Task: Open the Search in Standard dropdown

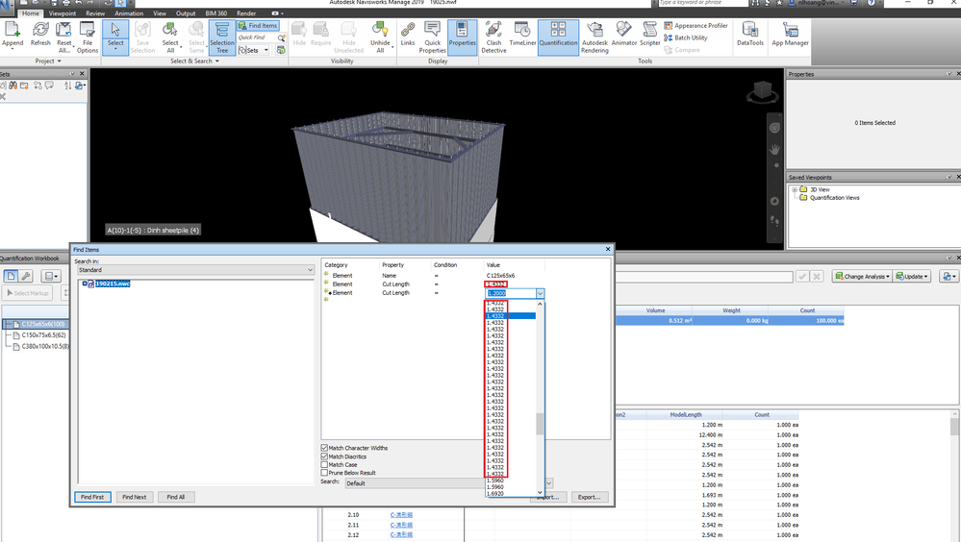Action: point(195,270)
